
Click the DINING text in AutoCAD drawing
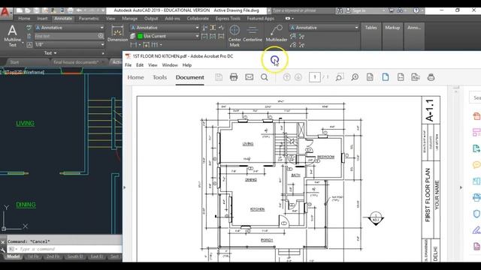click(x=26, y=205)
